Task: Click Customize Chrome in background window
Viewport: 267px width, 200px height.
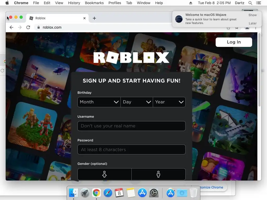Action: click(211, 187)
